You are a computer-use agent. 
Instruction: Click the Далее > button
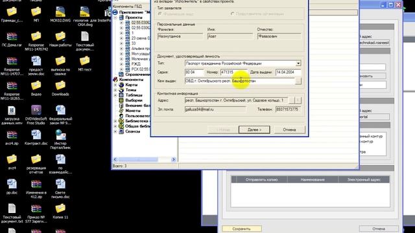click(x=254, y=129)
